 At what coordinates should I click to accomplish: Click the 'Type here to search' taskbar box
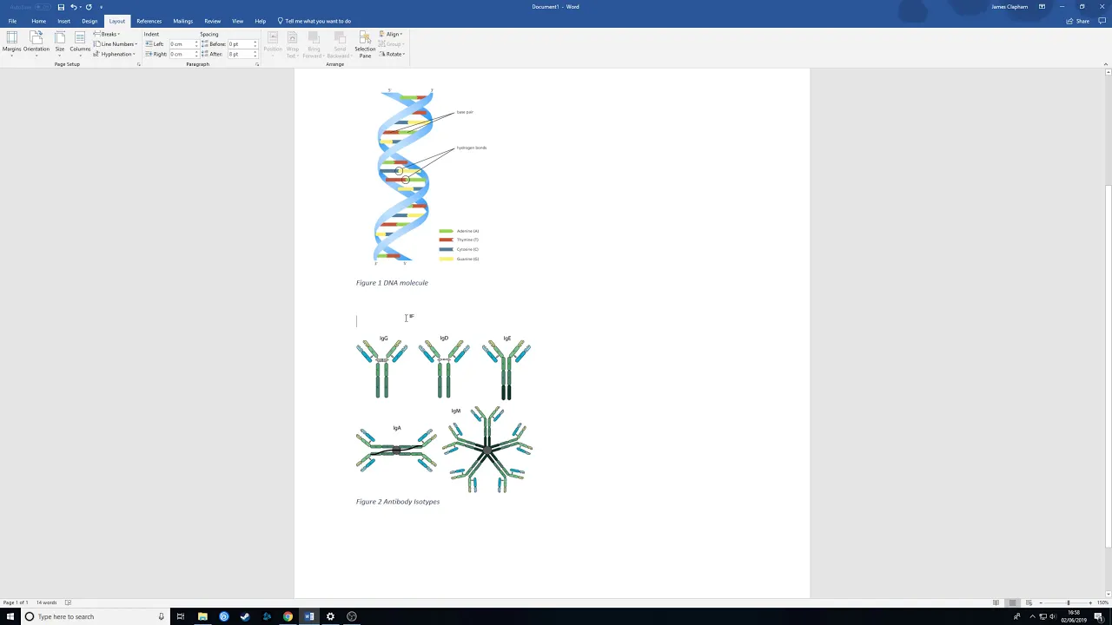[x=95, y=616]
